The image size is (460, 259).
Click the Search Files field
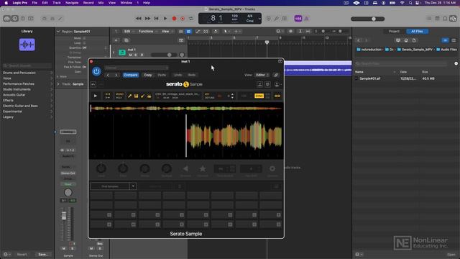(401, 63)
